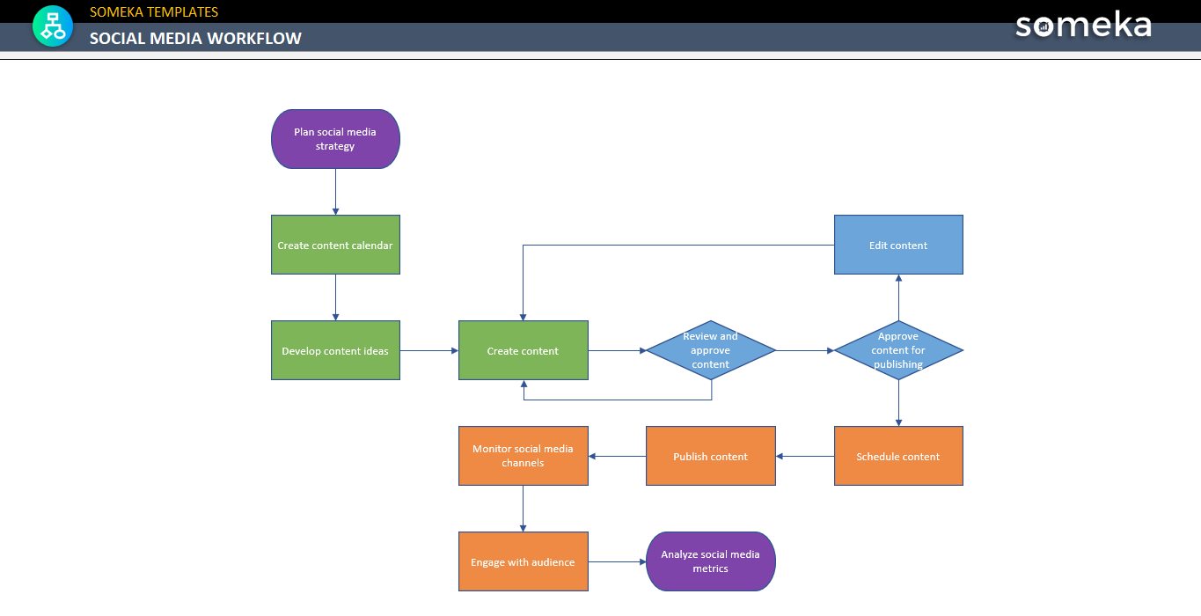Select the blue "Edit content" box

tap(898, 245)
